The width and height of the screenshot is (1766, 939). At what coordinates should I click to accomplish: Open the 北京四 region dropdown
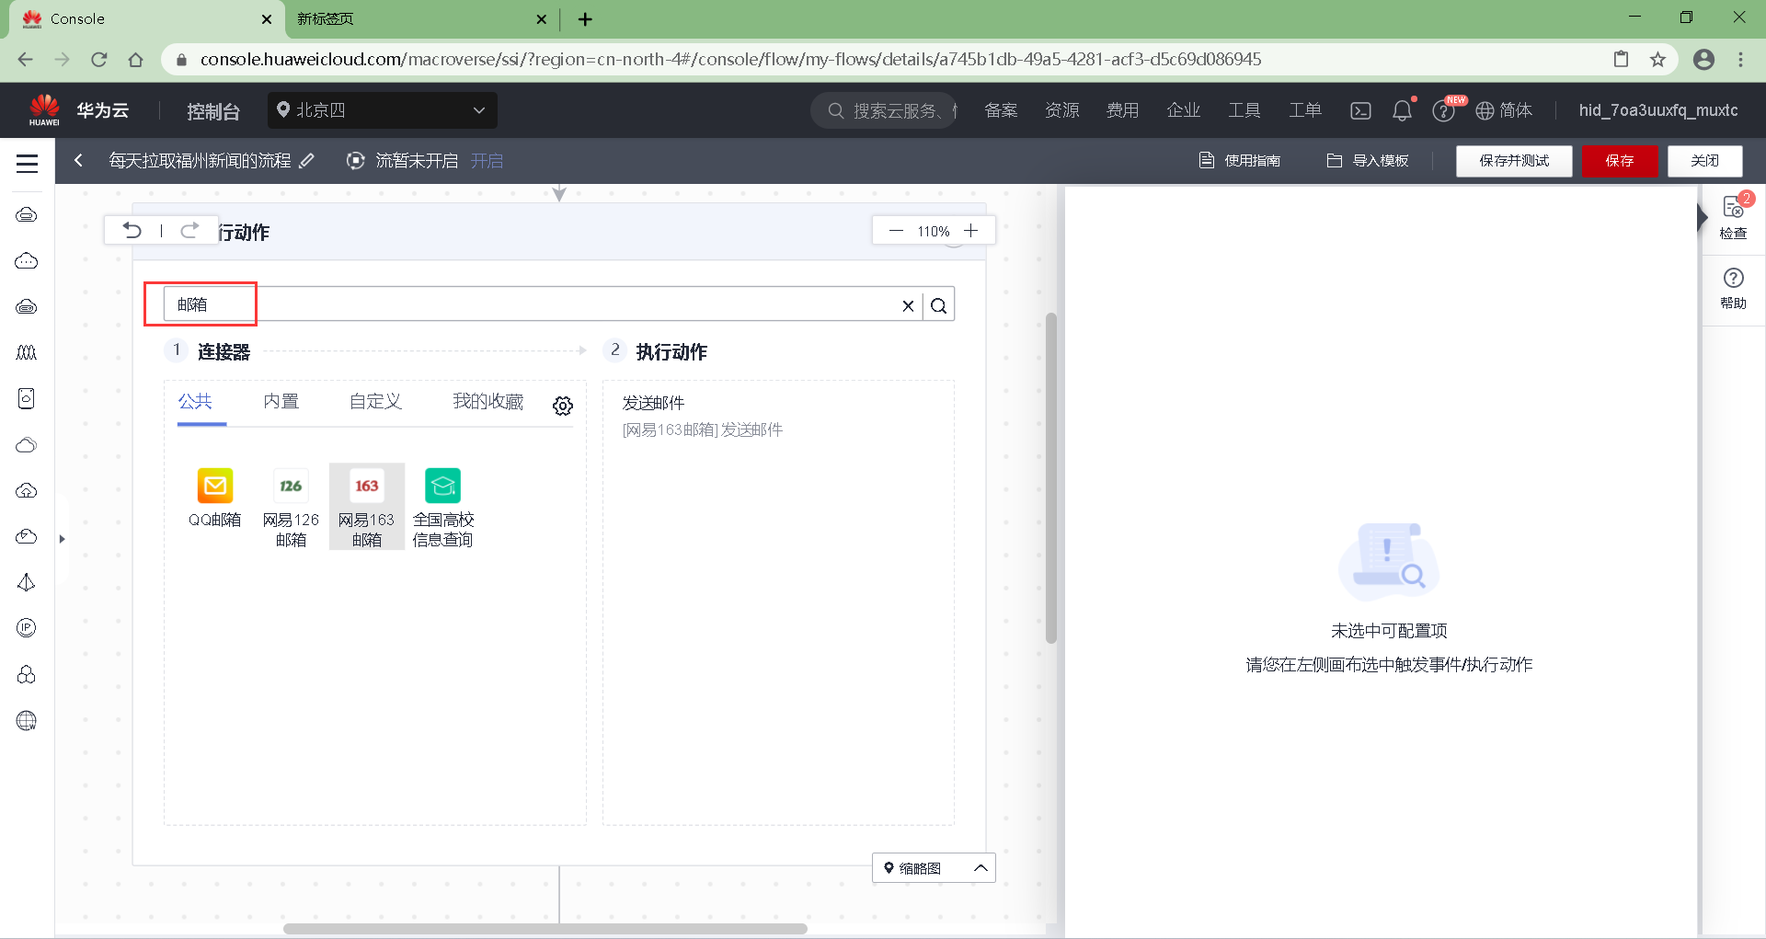point(382,110)
